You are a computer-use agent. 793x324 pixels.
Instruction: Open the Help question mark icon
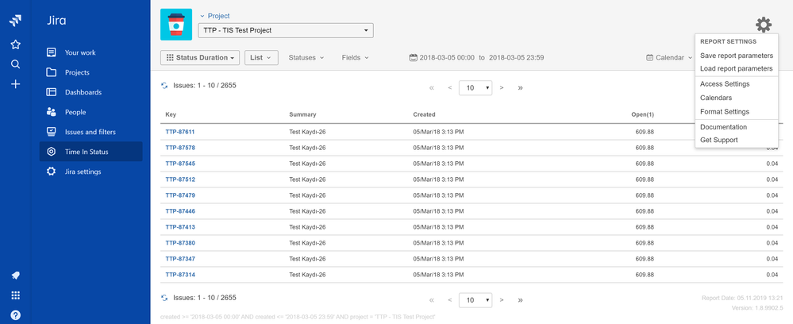[x=15, y=315]
